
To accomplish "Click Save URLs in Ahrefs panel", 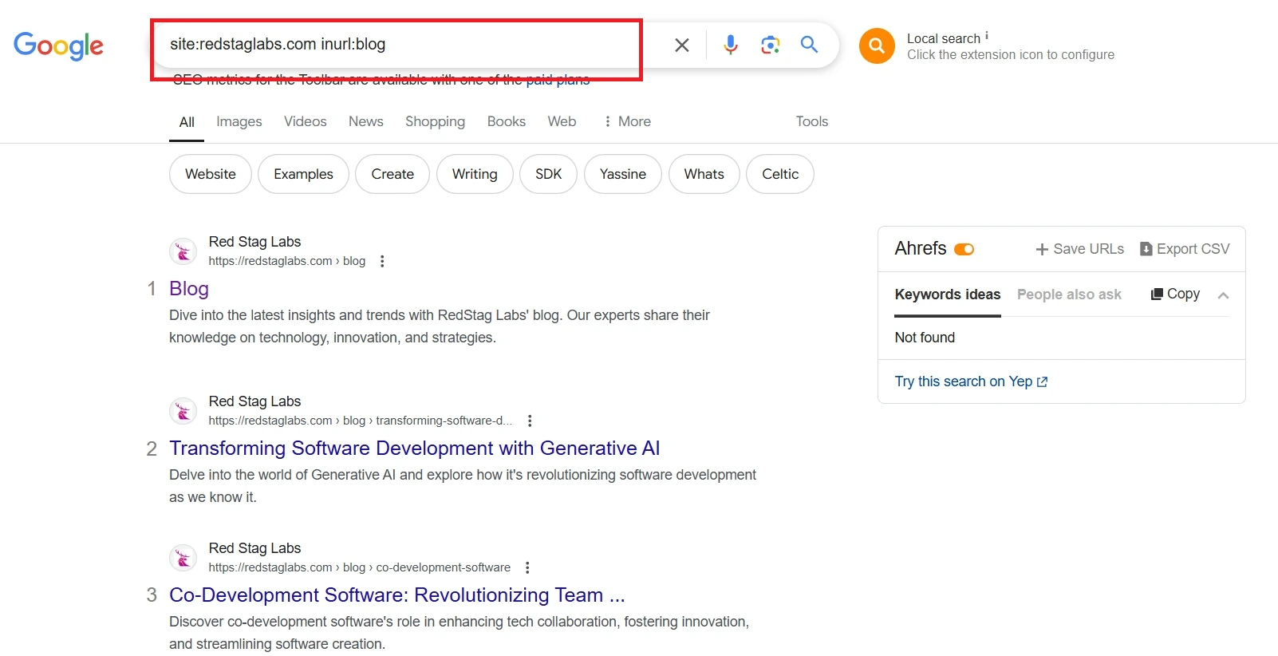I will click(1079, 249).
